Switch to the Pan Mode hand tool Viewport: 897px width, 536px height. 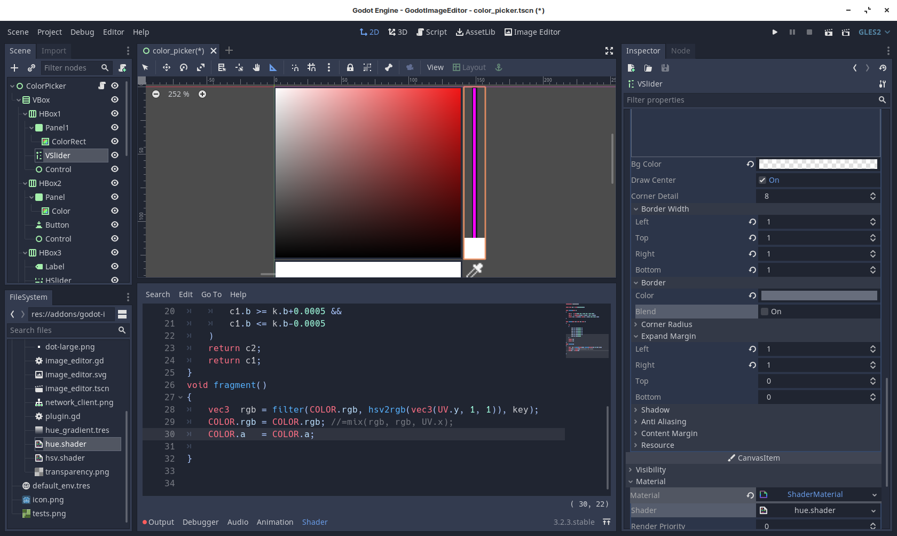coord(256,67)
